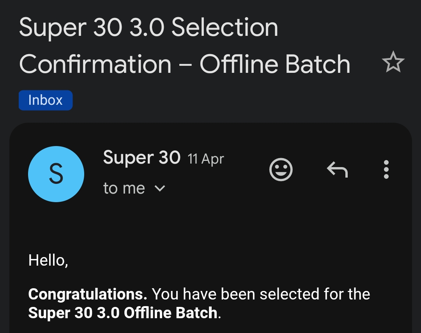Select the 'Super 30' sender name
The height and width of the screenshot is (333, 421).
click(142, 157)
